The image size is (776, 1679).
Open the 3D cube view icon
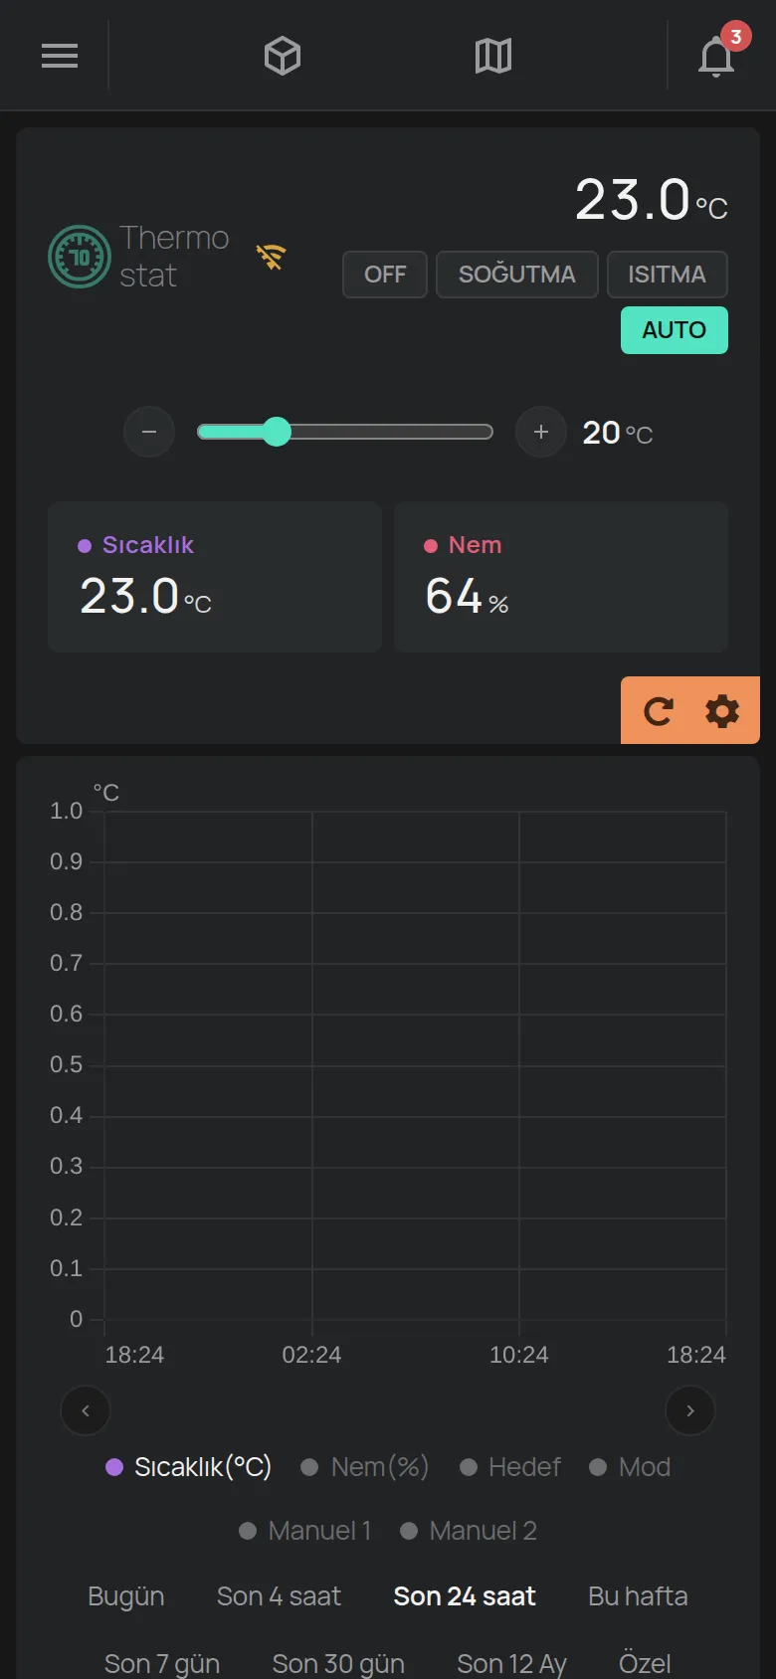[283, 56]
